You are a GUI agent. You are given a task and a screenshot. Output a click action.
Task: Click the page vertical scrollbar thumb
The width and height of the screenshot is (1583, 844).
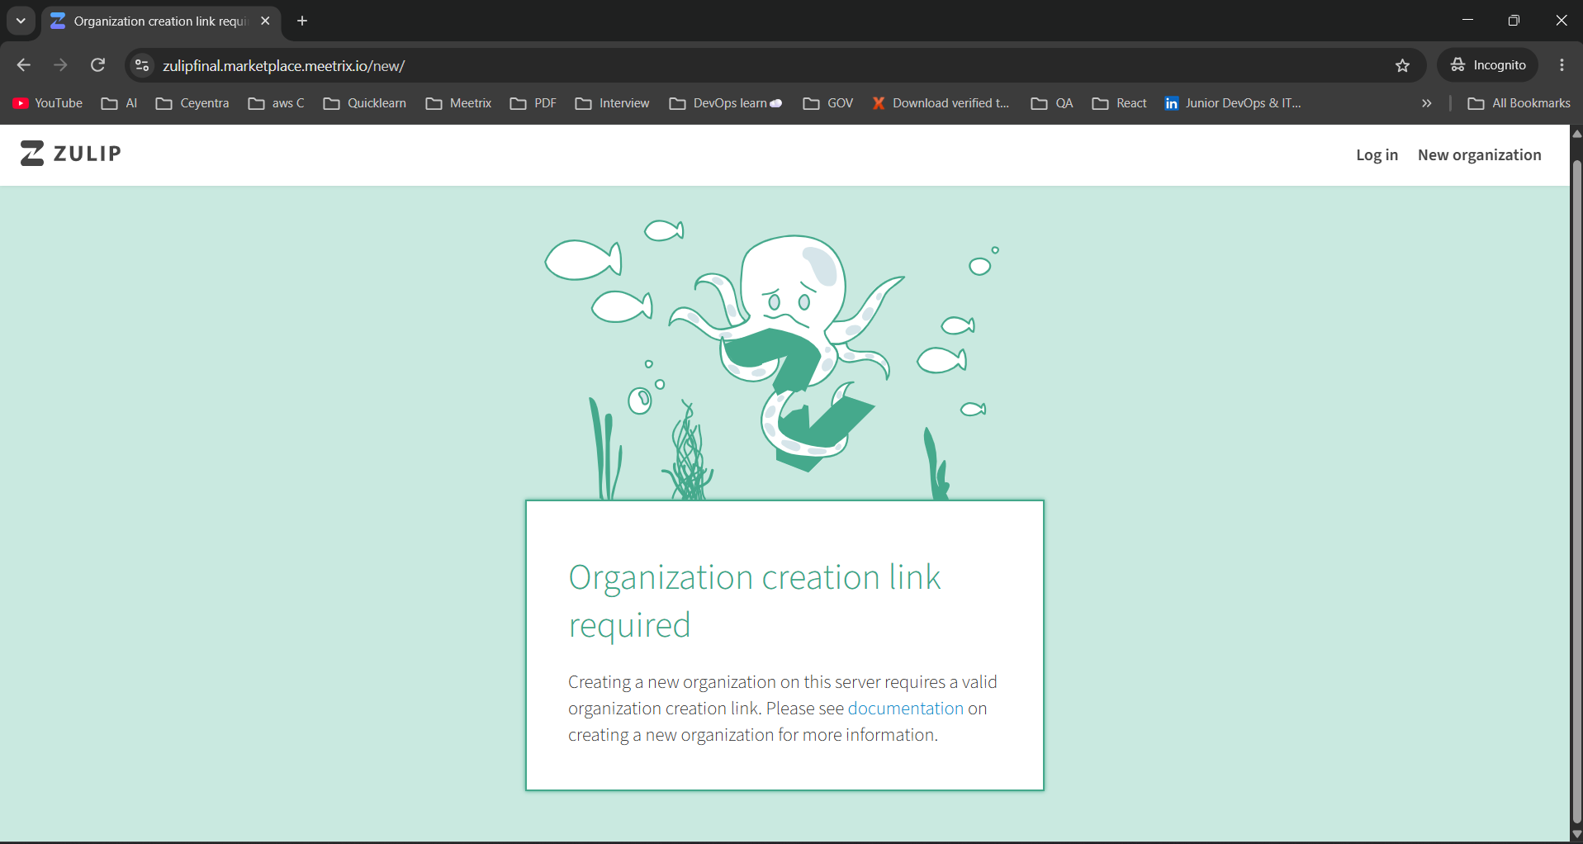1576,491
